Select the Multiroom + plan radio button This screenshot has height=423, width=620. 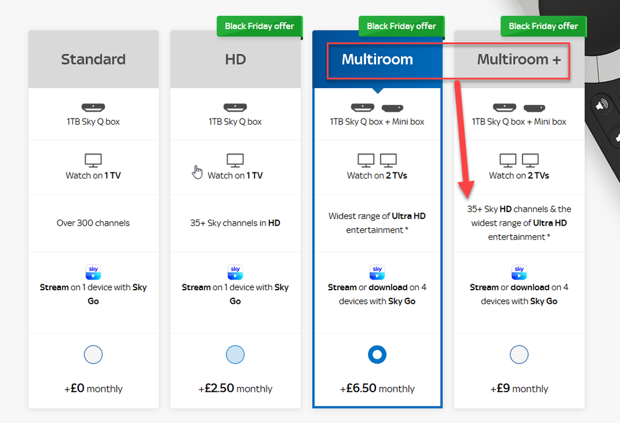tap(519, 354)
